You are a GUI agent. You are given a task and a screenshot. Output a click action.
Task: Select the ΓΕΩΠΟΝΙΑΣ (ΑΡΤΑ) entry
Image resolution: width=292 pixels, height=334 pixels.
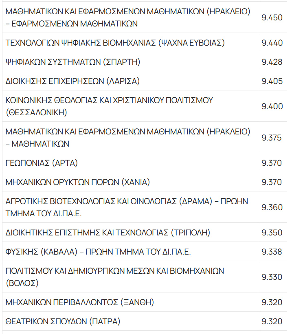pyautogui.click(x=42, y=163)
